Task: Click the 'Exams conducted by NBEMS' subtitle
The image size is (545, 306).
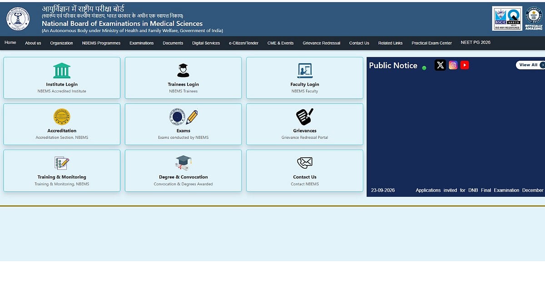Action: 183,137
